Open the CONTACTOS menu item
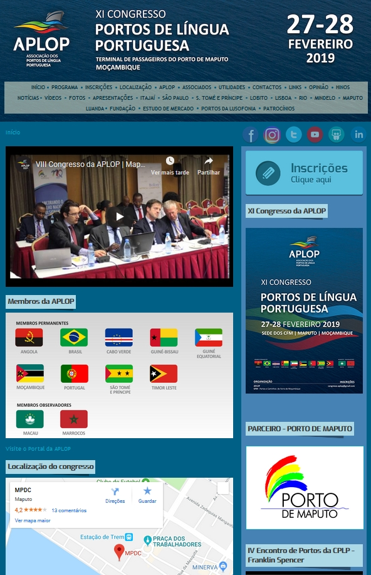Image resolution: width=371 pixels, height=575 pixels. 267,87
